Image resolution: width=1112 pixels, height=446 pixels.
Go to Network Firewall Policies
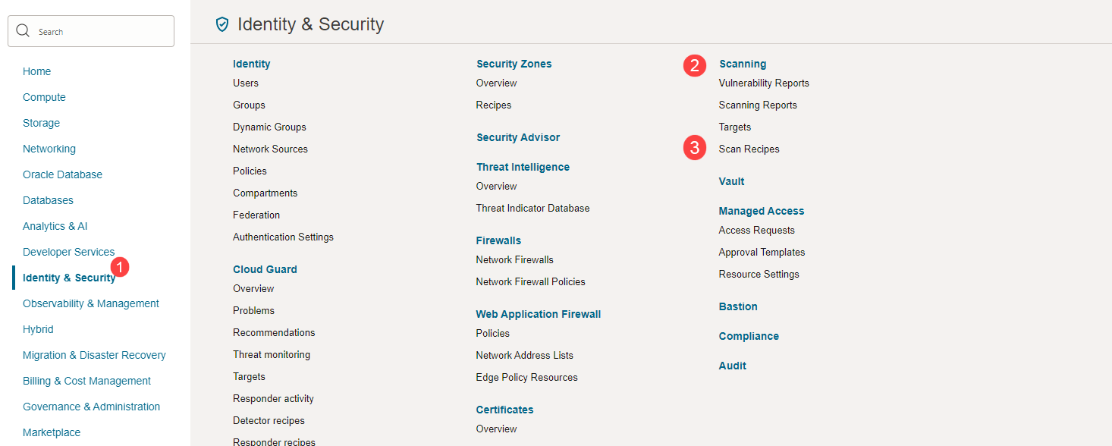[x=531, y=281]
